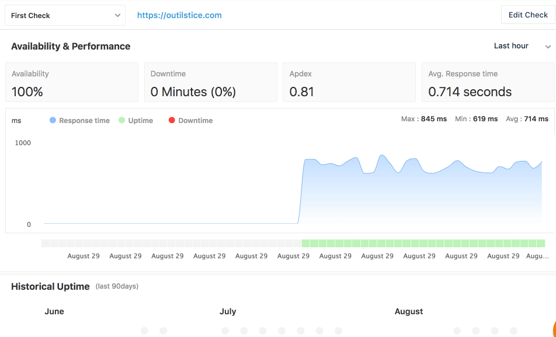Toggle the Uptime legend item
Screen dimensions: 556x337
[x=136, y=120]
